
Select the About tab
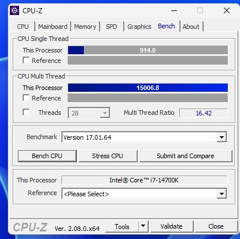coord(191,27)
